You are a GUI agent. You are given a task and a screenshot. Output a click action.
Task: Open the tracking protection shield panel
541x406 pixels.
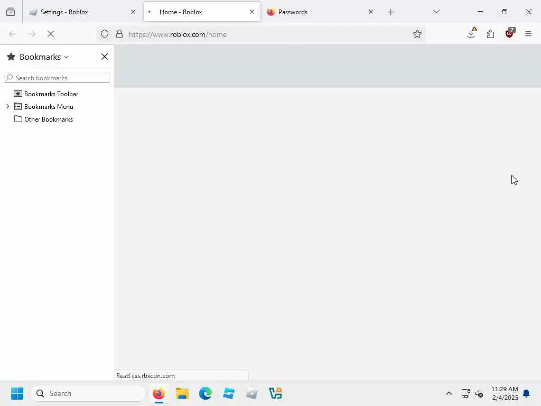pos(105,34)
